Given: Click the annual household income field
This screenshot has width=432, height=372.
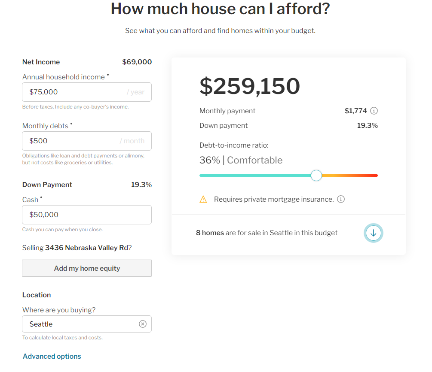Looking at the screenshot, I should click(86, 92).
